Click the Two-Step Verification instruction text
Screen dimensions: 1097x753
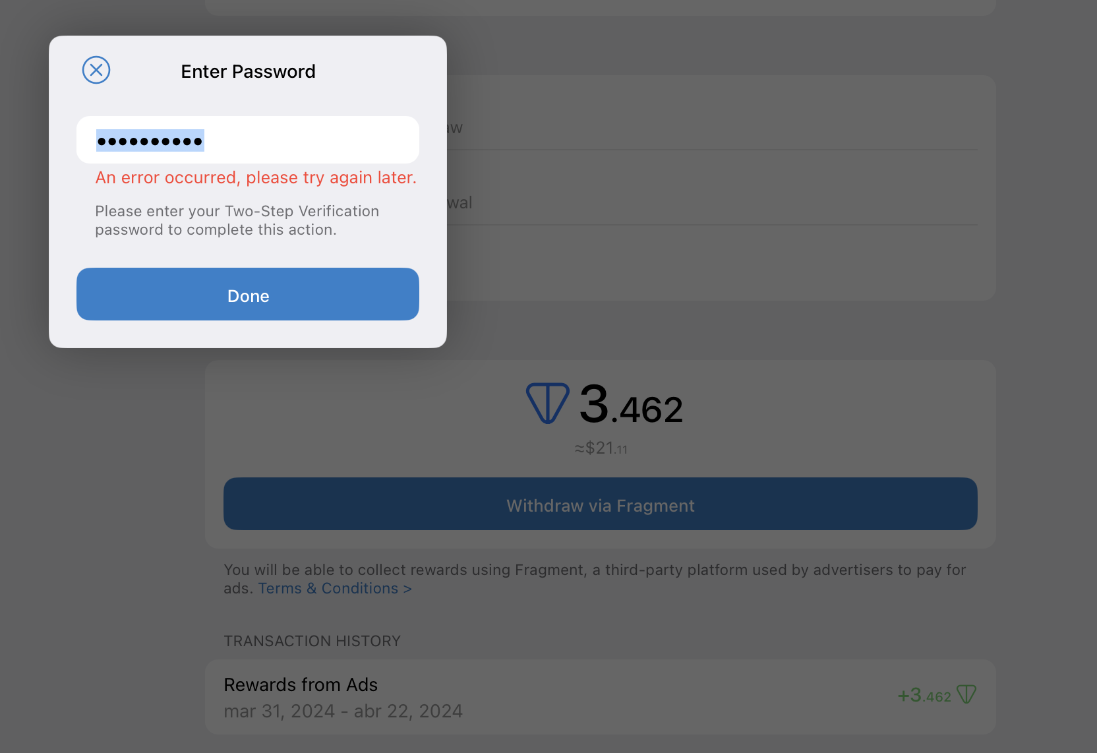236,220
